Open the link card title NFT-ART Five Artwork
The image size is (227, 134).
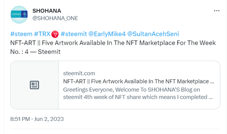[x=139, y=82]
